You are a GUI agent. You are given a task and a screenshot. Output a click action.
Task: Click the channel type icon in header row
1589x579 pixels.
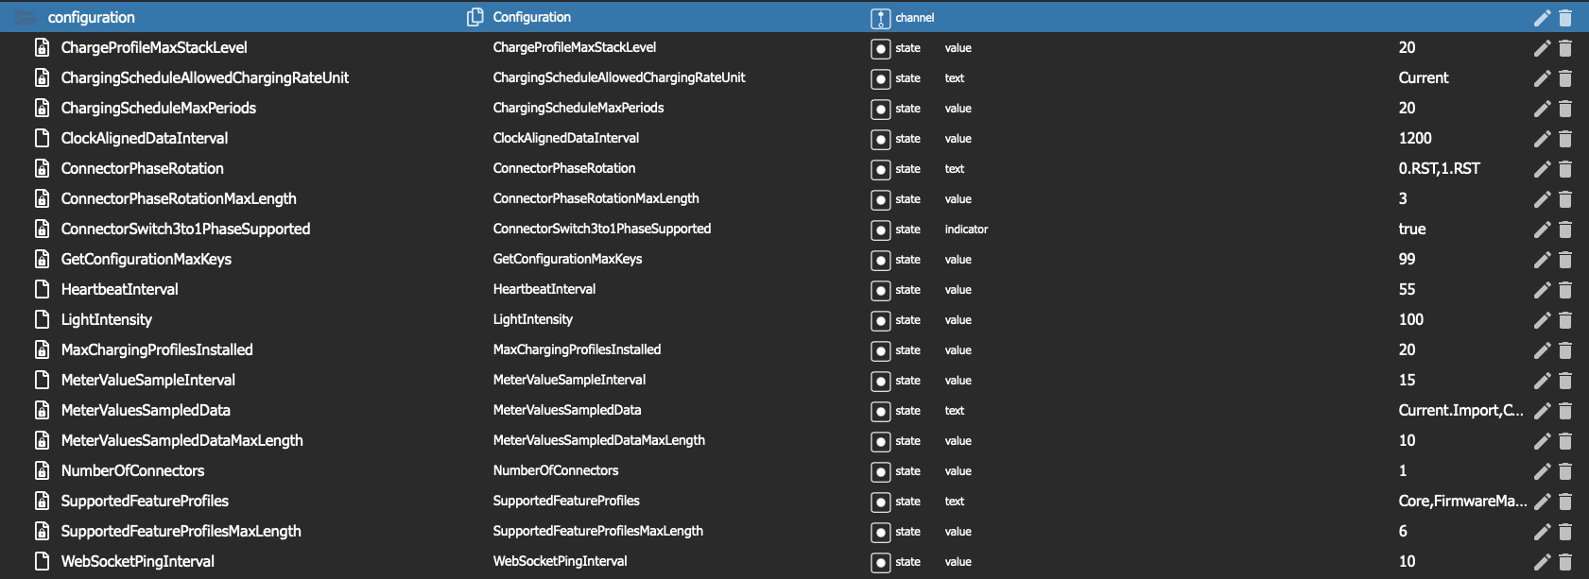(880, 18)
